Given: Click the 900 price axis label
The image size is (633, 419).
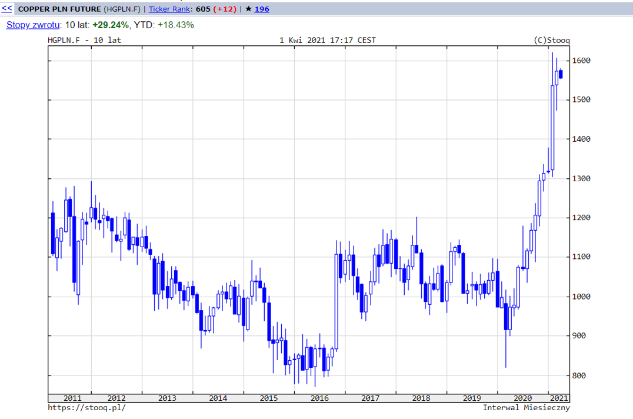Looking at the screenshot, I should [x=579, y=336].
